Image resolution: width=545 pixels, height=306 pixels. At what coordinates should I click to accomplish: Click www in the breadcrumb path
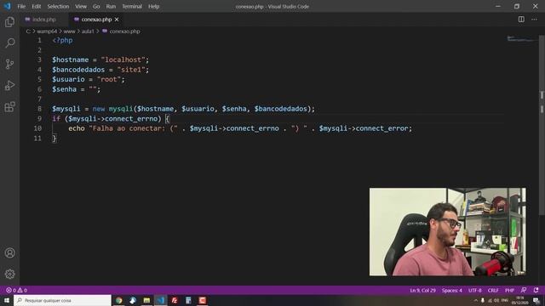coord(69,31)
